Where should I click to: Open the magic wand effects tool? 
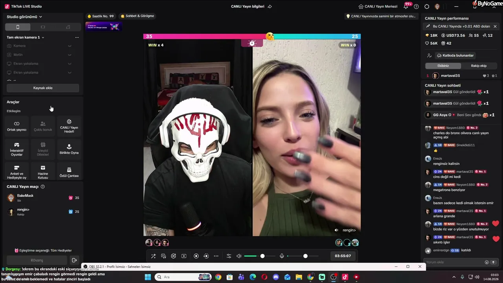point(154,256)
